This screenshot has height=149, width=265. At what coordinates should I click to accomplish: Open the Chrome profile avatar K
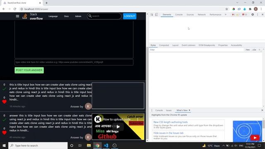coord(256,9)
